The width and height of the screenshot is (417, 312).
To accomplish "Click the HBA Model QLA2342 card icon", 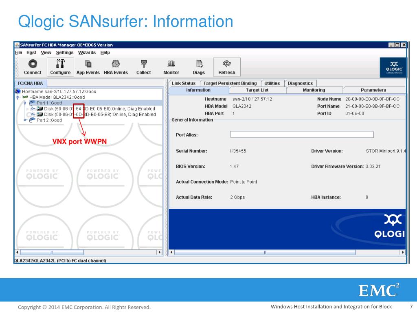I will click(x=25, y=97).
